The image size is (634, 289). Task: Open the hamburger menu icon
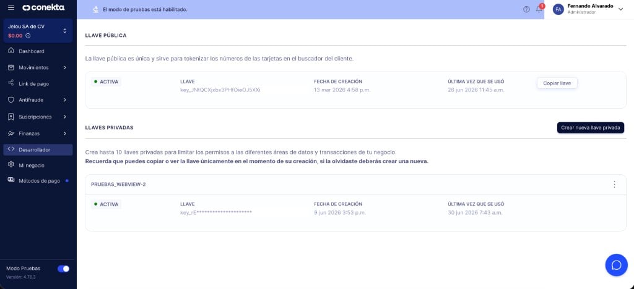(x=11, y=7)
